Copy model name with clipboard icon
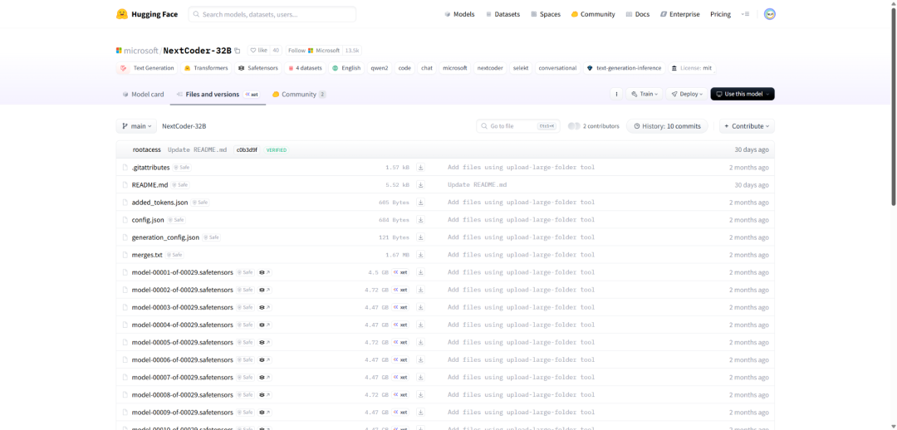This screenshot has height=430, width=897. point(238,51)
